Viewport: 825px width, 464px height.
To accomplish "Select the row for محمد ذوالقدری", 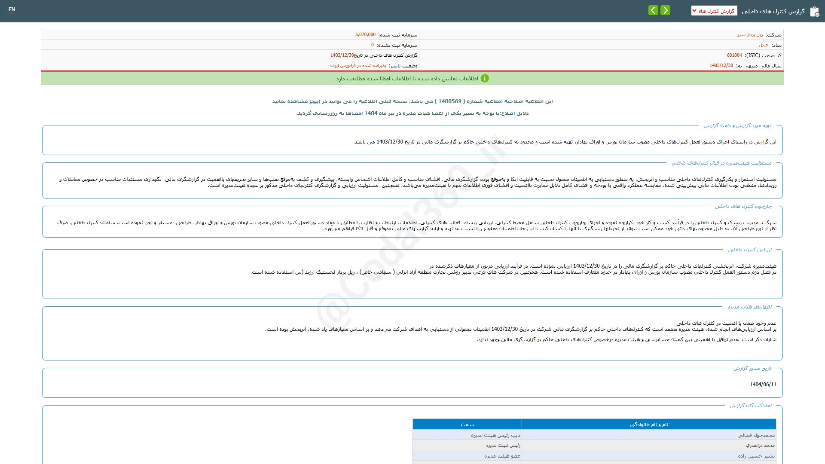I will coord(594,446).
